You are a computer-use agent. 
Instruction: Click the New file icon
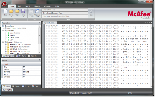click(x=5, y=11)
